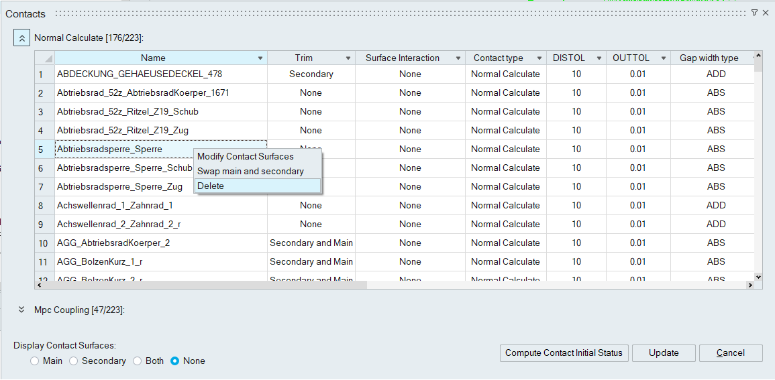Expand the Mpc Coupling section
Image resolution: width=775 pixels, height=380 pixels.
click(21, 310)
